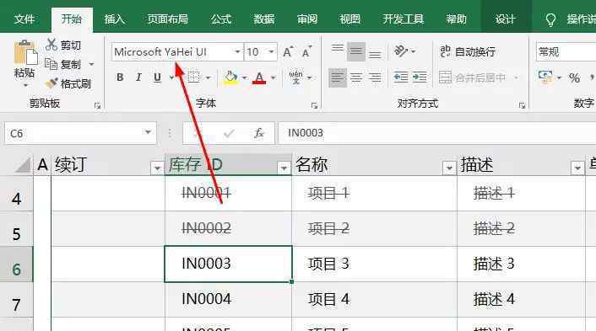This screenshot has height=331, width=596.
Task: Decrease font size with small A
Action: click(x=306, y=51)
